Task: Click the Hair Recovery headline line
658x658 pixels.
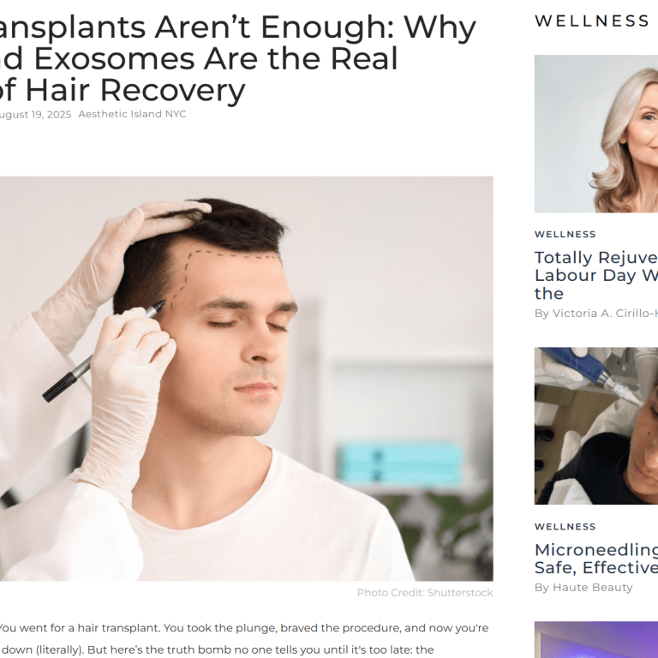Action: (x=123, y=90)
